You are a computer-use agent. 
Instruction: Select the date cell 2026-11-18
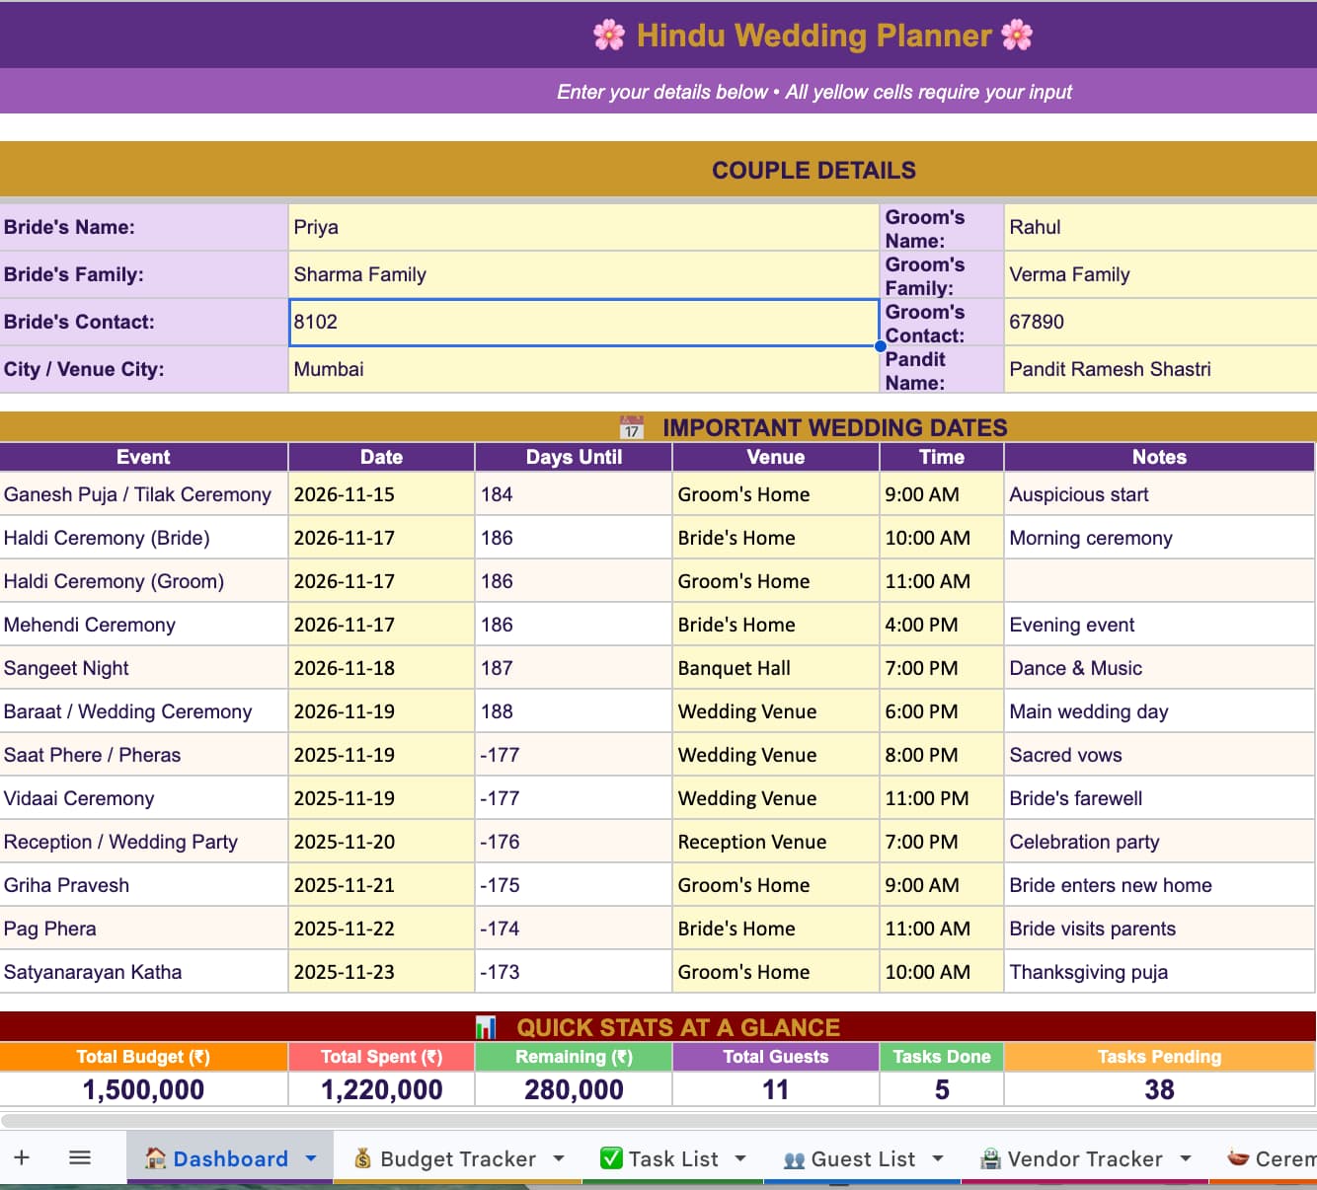381,668
